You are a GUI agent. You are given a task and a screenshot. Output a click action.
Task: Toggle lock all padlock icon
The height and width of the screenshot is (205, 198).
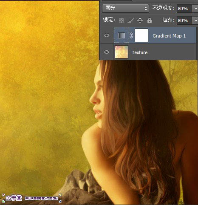click(x=150, y=20)
